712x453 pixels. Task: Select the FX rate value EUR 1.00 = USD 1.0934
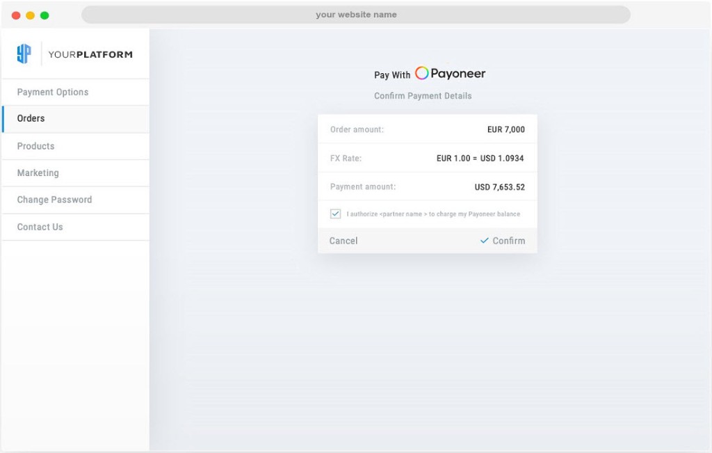[x=480, y=158]
